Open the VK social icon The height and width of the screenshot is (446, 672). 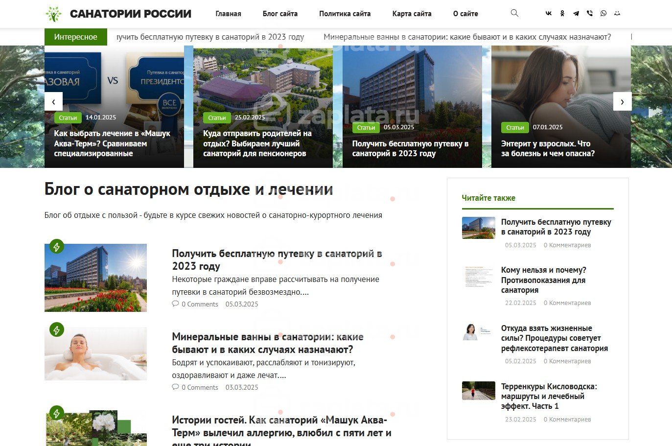pos(549,14)
